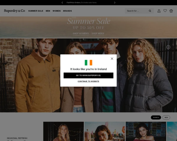Click the Summer Sale banner heading
This screenshot has width=177, height=141.
point(88,21)
